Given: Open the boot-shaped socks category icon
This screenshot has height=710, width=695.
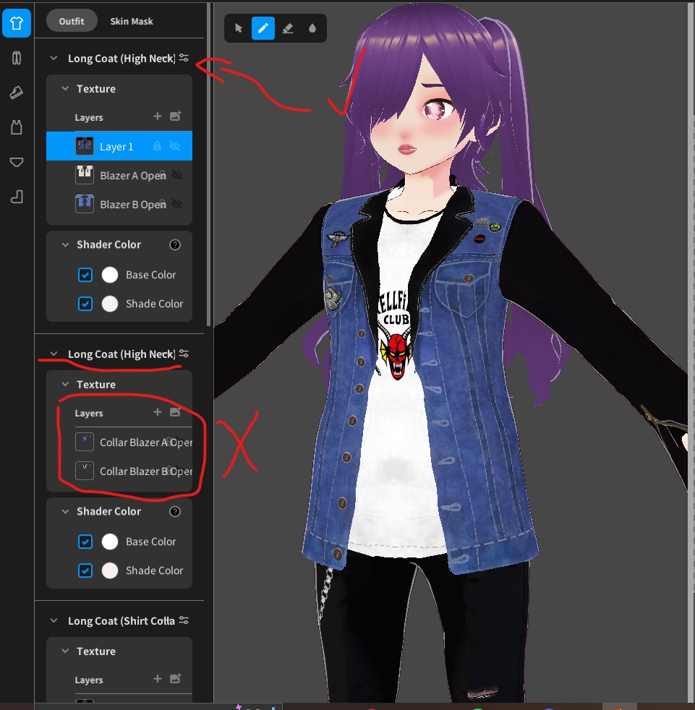Looking at the screenshot, I should [17, 197].
